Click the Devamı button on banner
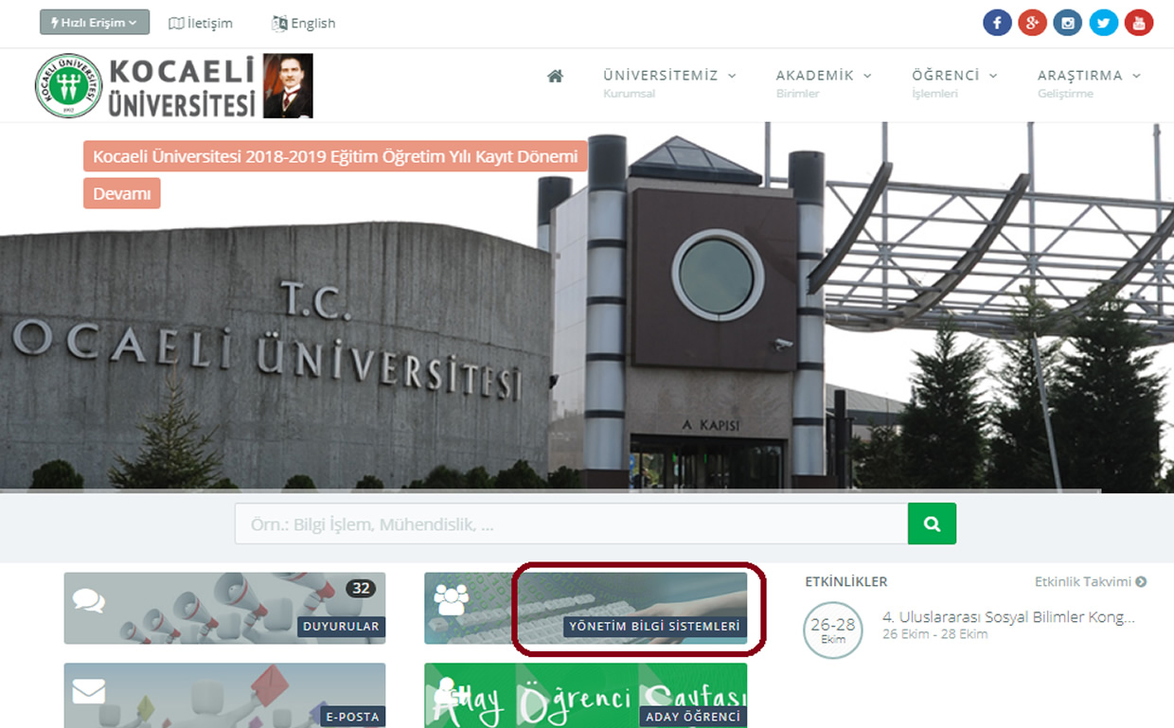Image resolution: width=1174 pixels, height=728 pixels. 122,193
